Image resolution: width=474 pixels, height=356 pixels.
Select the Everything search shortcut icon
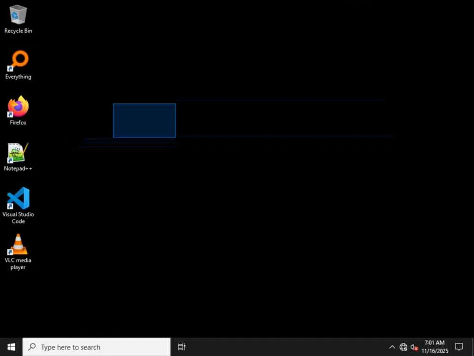pos(18,65)
